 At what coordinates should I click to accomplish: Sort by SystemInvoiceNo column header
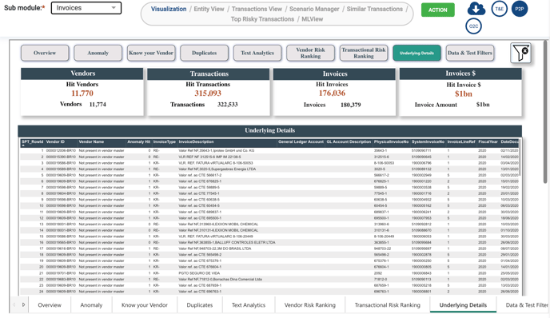(x=428, y=142)
